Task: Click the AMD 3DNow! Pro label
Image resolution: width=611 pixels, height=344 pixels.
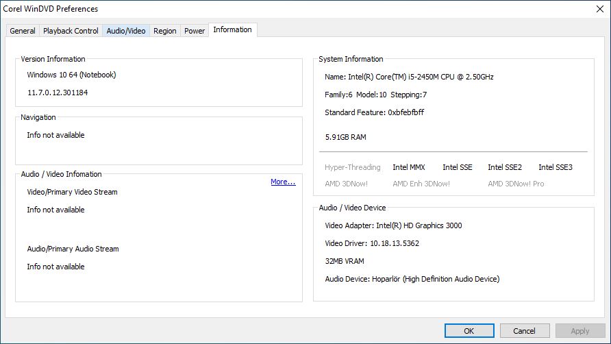Action: coord(516,184)
